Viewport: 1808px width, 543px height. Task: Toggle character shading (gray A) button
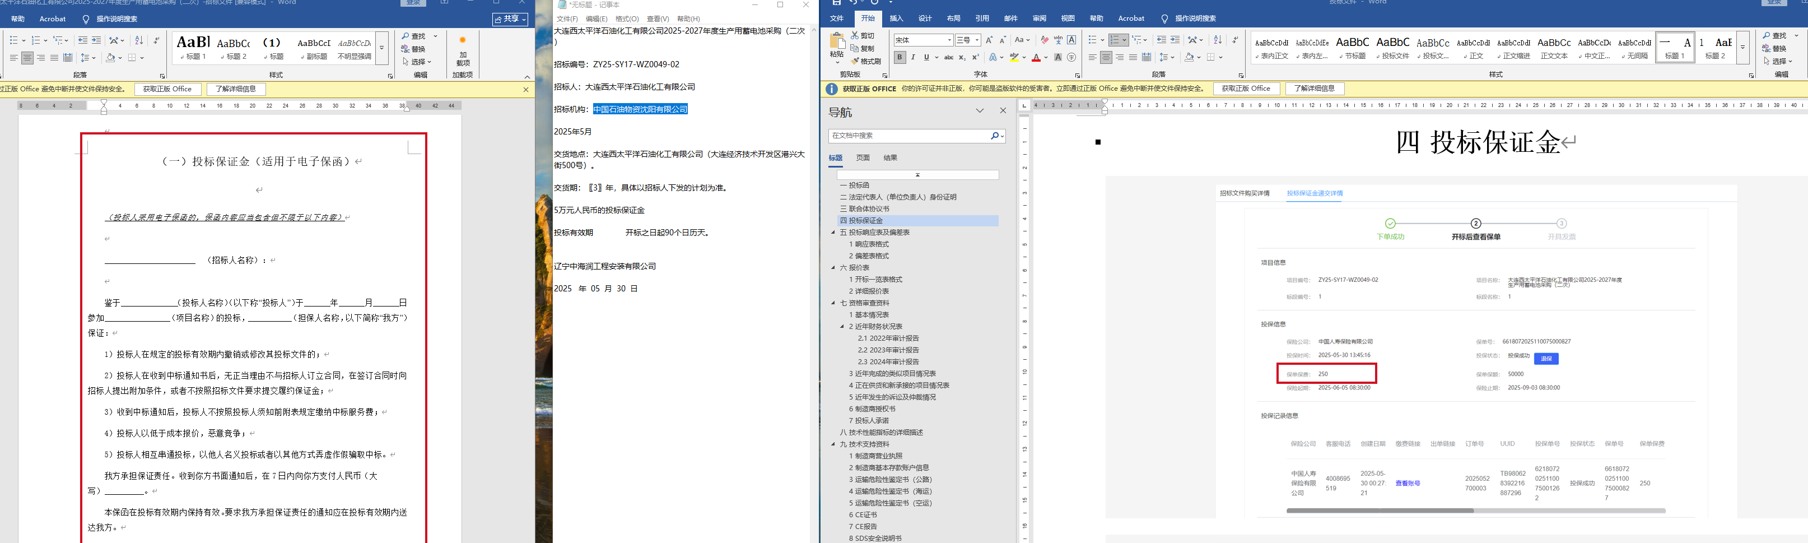coord(1057,58)
